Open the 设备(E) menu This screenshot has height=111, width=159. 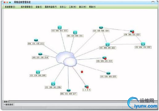pos(39,7)
